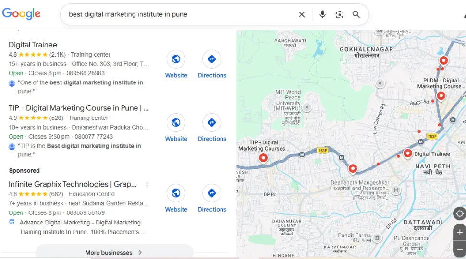Open Google logo home link

[x=21, y=13]
